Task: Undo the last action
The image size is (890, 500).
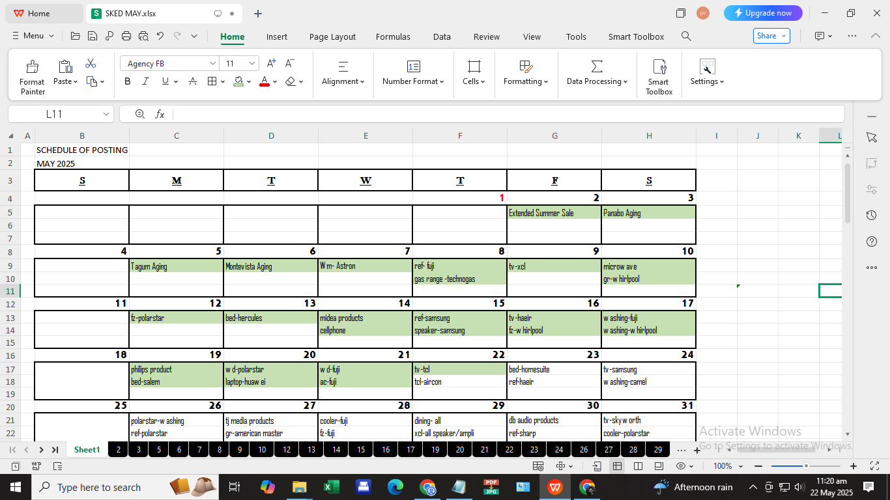Action: (160, 36)
